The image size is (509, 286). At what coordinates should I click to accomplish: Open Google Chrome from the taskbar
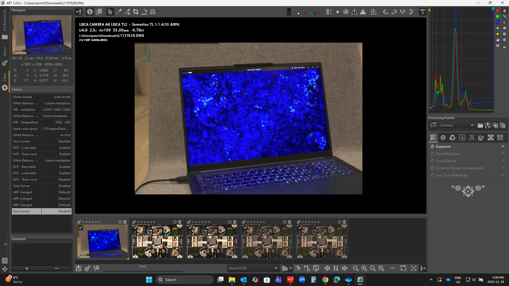coord(325,280)
